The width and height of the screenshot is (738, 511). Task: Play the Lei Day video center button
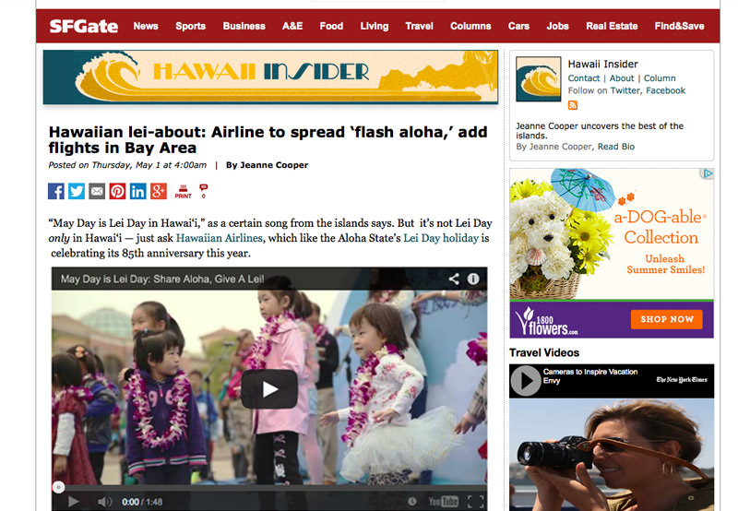point(269,389)
